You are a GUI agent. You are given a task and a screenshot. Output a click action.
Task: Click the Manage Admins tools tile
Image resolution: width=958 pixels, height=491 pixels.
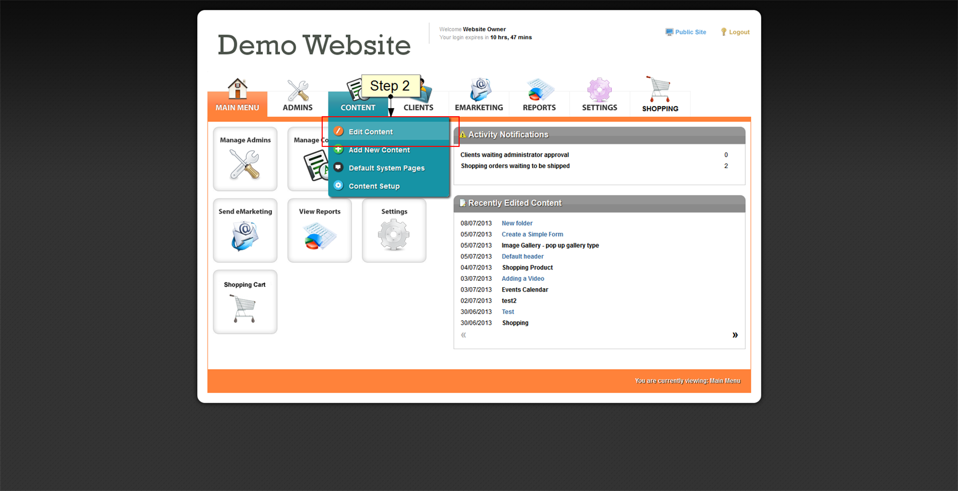click(245, 159)
